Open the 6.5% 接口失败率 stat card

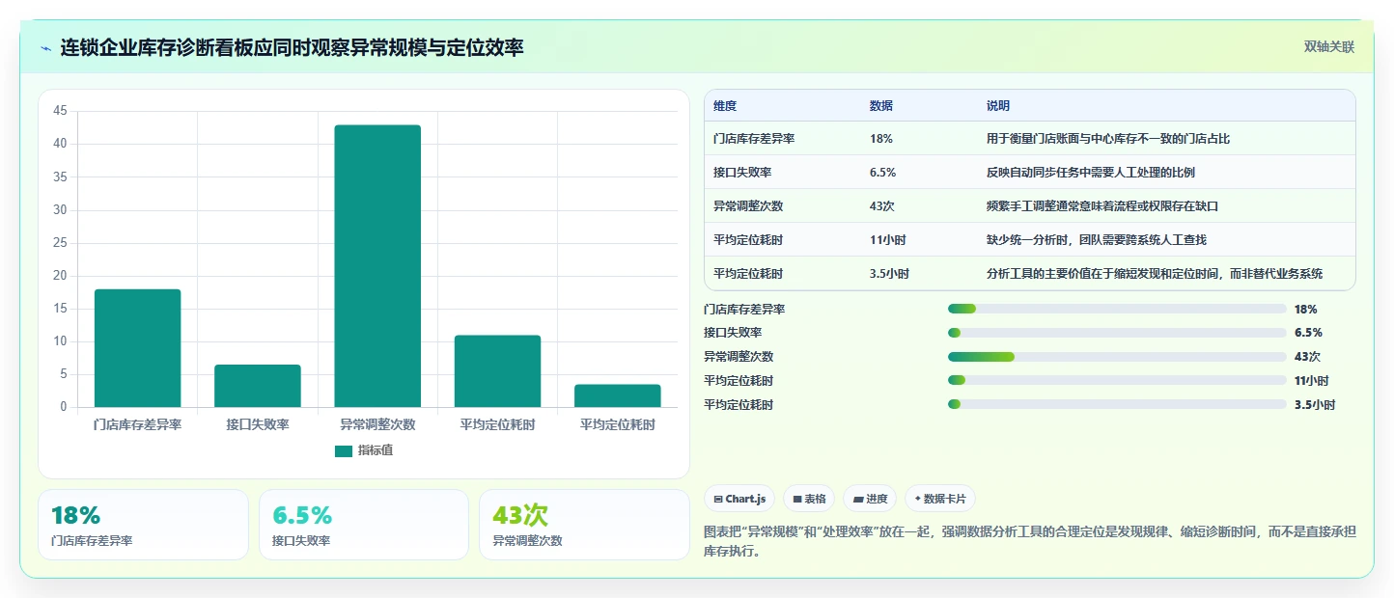point(364,525)
